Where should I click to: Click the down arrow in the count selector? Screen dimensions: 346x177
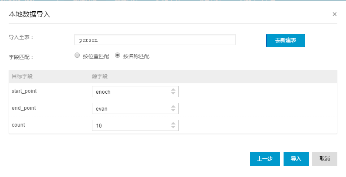pyautogui.click(x=173, y=127)
